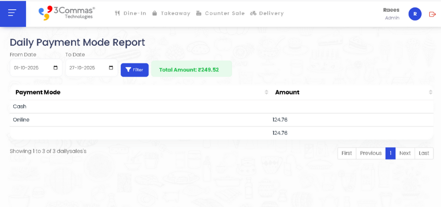Open the Takeaway section
441x207 pixels.
click(x=171, y=13)
